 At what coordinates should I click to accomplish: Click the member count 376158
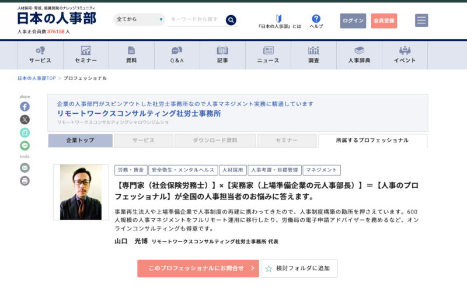[55, 32]
